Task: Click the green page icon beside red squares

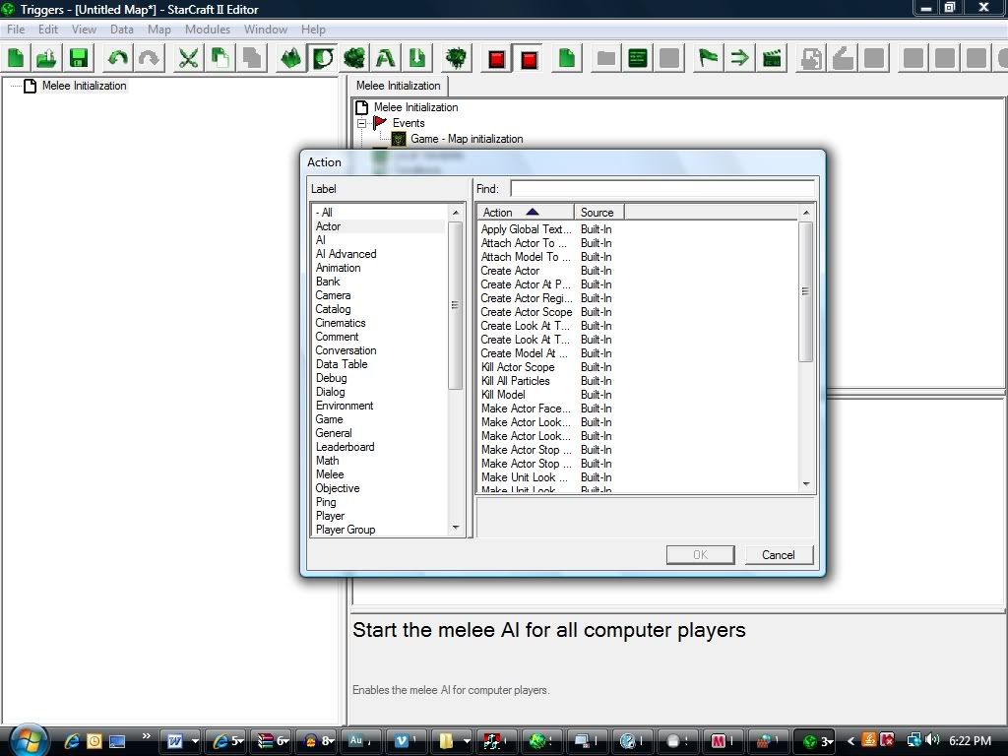Action: 567,58
